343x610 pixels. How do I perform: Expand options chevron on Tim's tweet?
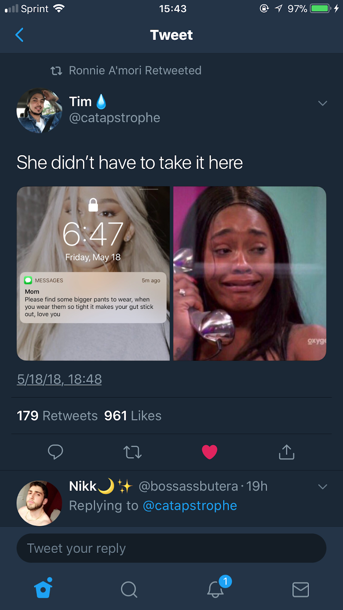323,103
